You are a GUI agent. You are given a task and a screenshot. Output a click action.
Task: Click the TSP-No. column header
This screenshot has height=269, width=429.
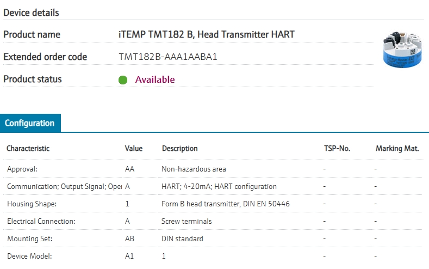pos(337,148)
